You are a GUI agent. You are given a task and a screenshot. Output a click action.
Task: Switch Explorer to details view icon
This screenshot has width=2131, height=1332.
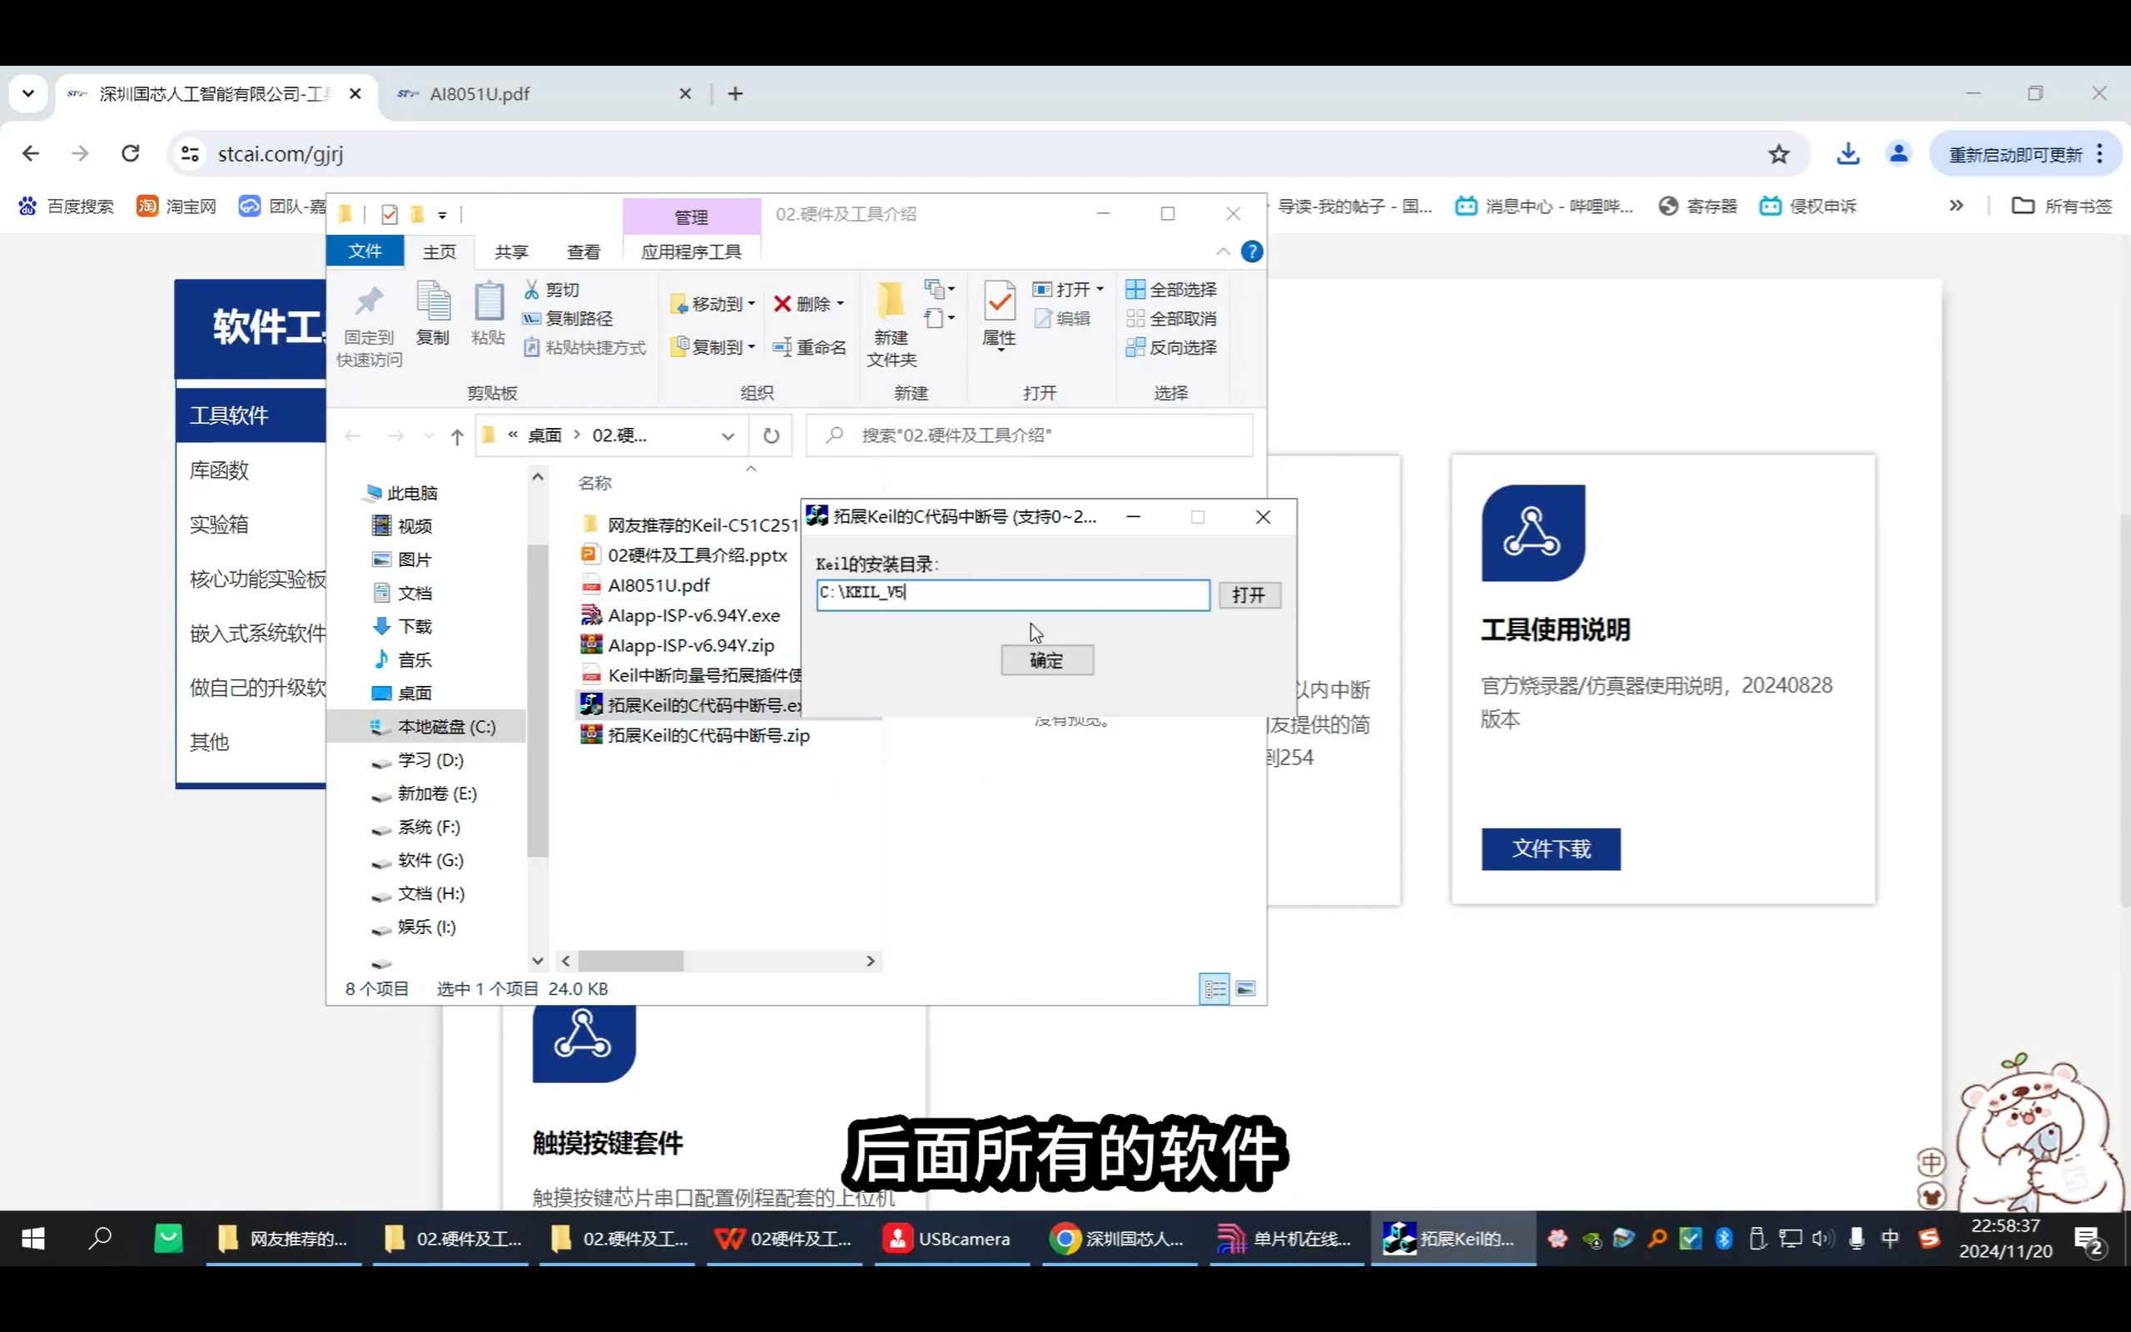(x=1215, y=988)
